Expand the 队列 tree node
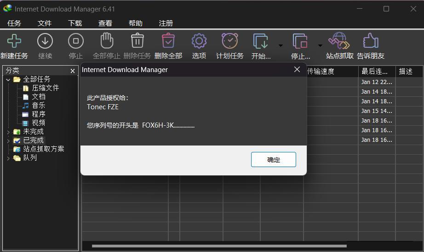This screenshot has height=252, width=424. pyautogui.click(x=8, y=158)
